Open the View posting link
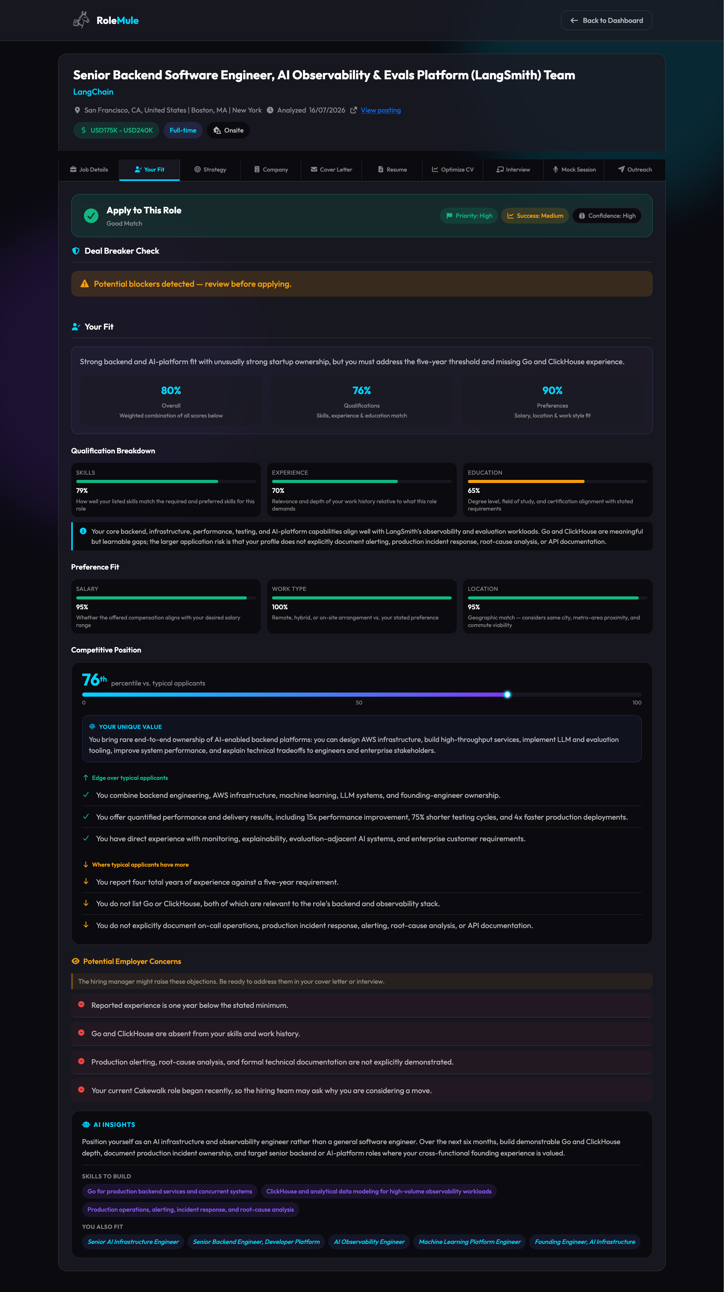This screenshot has height=1292, width=724. [x=381, y=110]
